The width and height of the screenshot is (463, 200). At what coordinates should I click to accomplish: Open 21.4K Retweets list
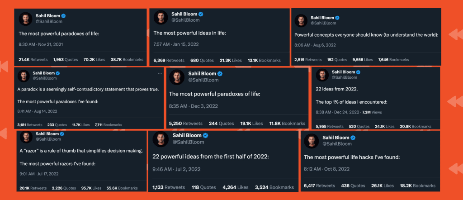33,60
